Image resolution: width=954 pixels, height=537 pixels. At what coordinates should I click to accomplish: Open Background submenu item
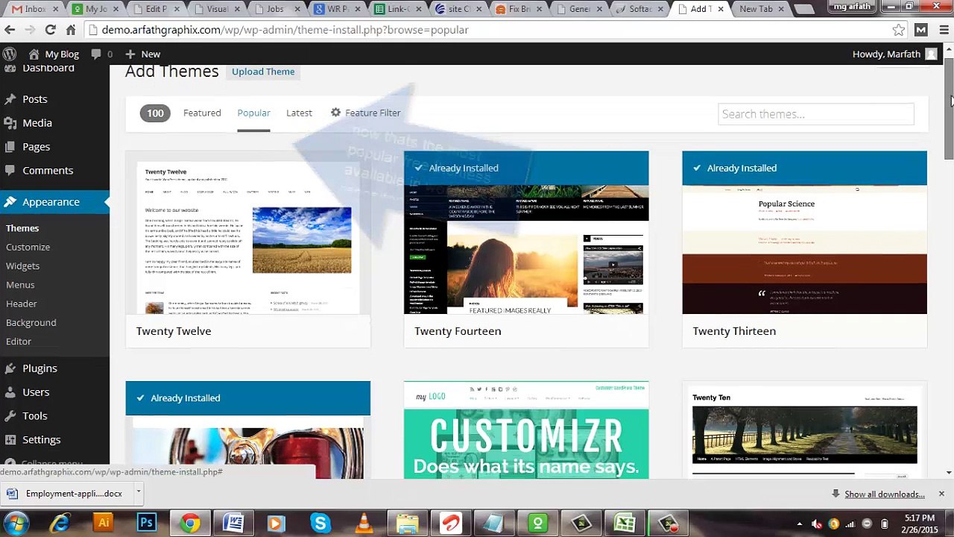[31, 322]
